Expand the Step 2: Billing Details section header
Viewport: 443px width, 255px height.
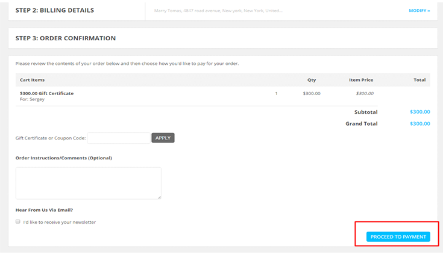55,10
